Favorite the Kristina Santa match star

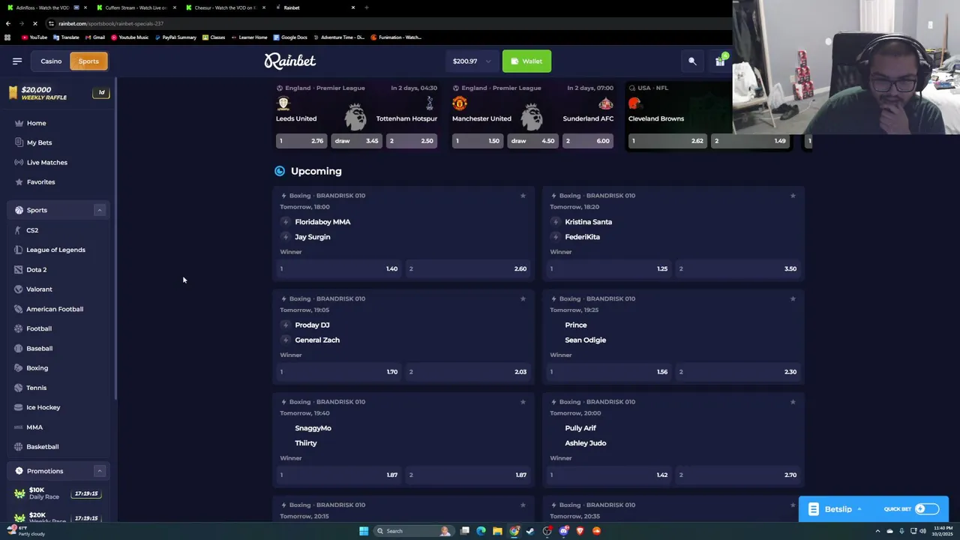(793, 196)
